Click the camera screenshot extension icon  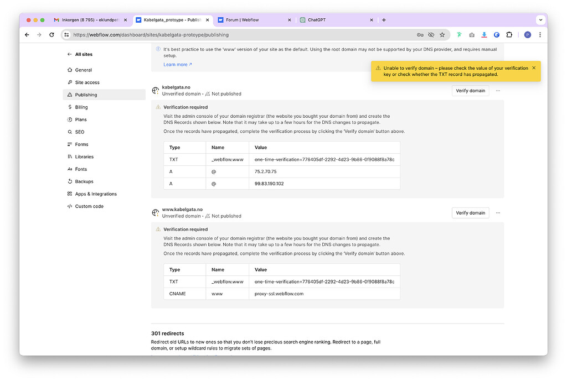tap(472, 35)
